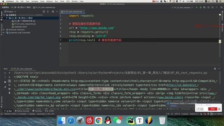Pause the screen recording
The width and height of the screenshot is (224, 126).
(219, 109)
